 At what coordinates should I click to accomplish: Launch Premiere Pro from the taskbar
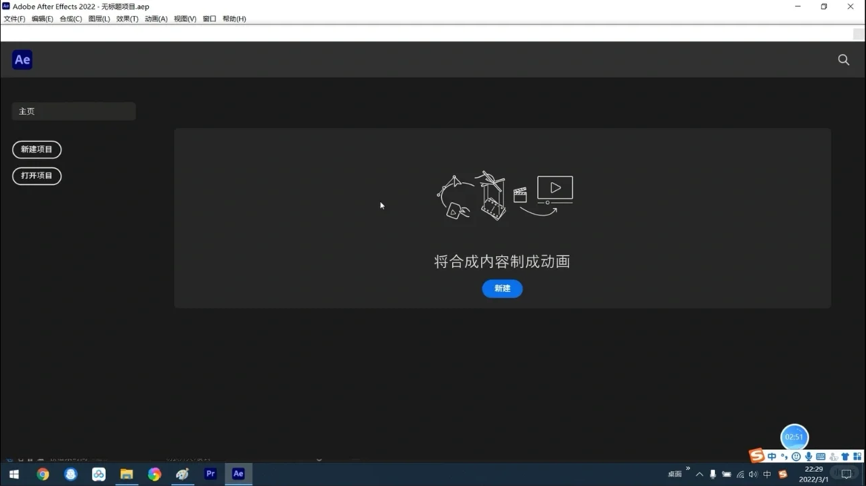point(210,474)
